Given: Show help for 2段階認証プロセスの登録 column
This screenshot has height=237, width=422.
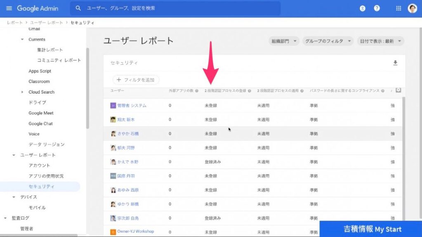Looking at the screenshot, I should (x=250, y=91).
